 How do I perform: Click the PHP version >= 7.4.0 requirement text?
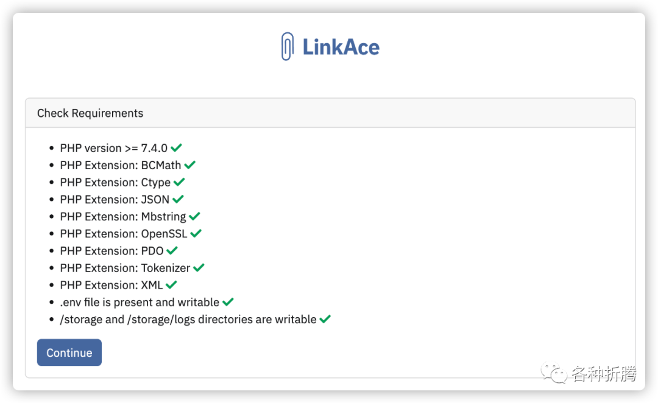(113, 148)
